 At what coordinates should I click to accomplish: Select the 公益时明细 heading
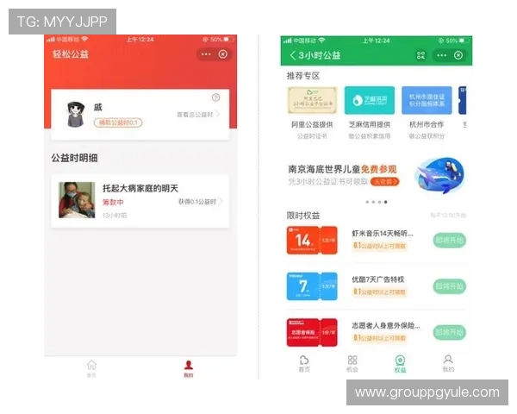74,158
